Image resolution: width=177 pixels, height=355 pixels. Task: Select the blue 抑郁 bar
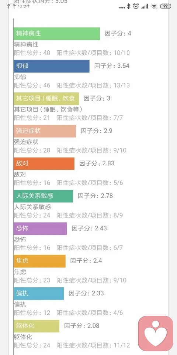point(52,66)
